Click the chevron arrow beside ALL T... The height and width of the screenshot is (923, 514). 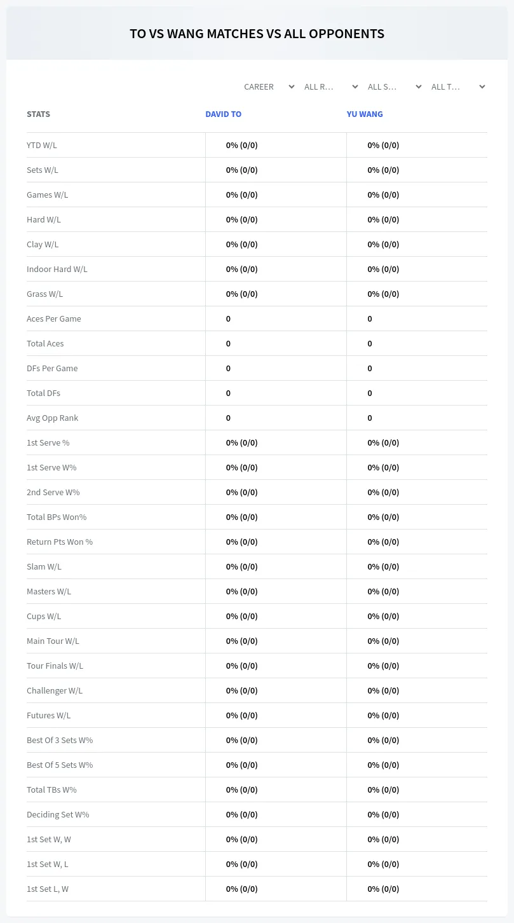tap(482, 86)
